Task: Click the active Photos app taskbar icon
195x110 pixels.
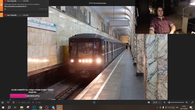Action: [x=60, y=107]
